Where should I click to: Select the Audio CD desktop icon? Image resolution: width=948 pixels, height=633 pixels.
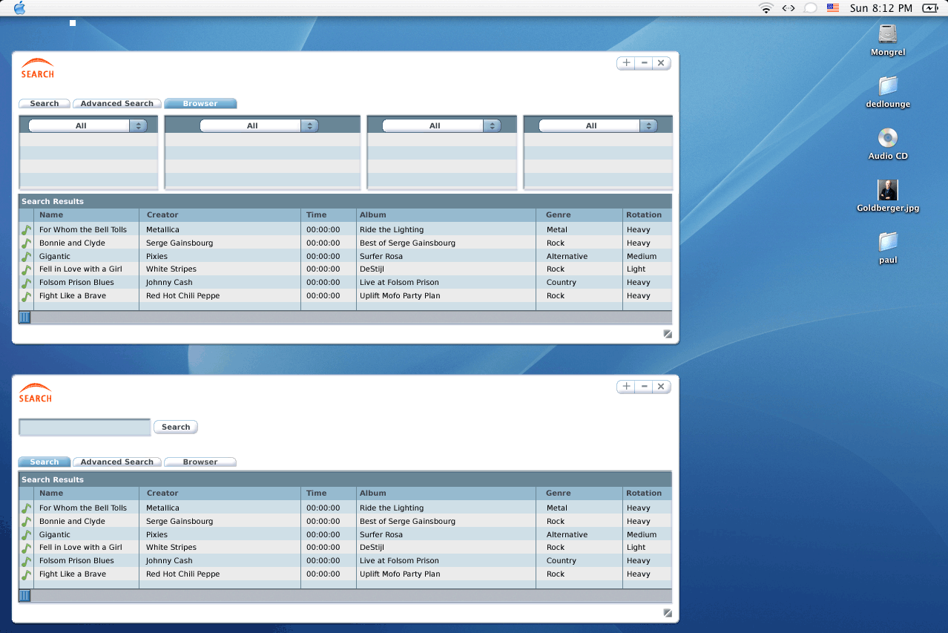click(888, 138)
